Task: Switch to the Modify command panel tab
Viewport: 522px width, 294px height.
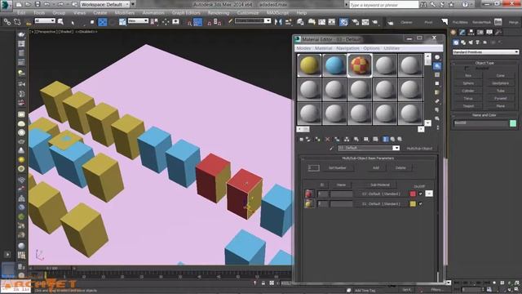Action: tap(462, 33)
